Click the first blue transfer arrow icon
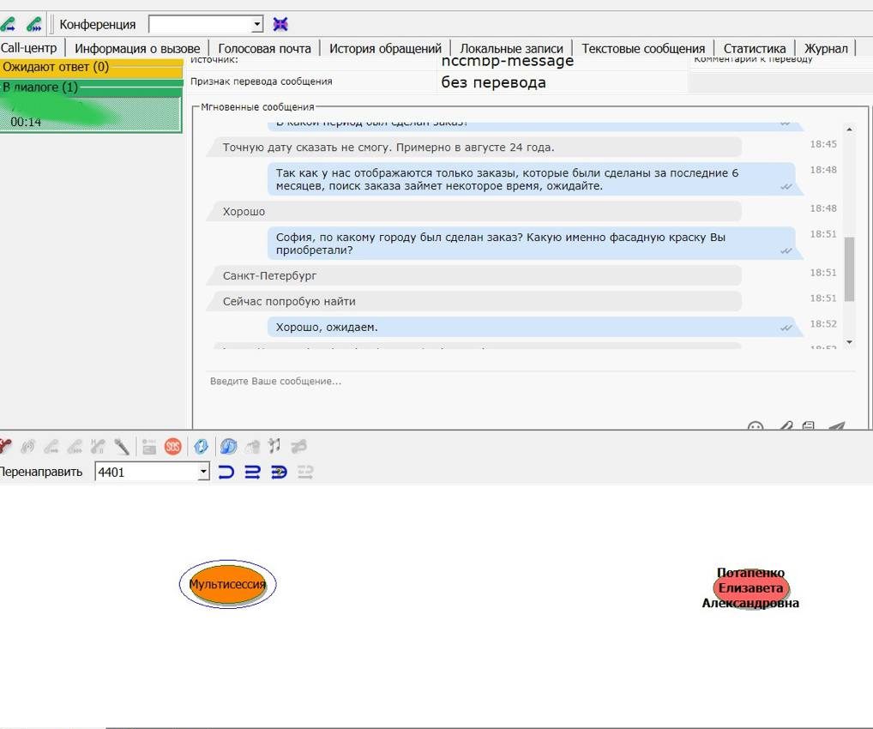This screenshot has height=729, width=873. pyautogui.click(x=226, y=472)
